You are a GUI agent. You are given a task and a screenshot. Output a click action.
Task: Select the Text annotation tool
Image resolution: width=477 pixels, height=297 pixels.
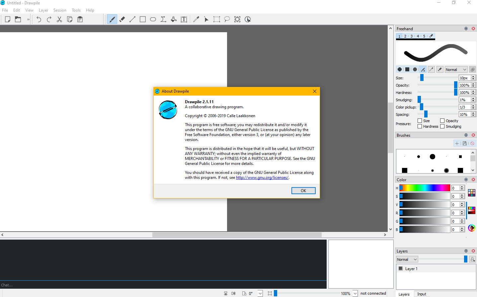(x=184, y=19)
